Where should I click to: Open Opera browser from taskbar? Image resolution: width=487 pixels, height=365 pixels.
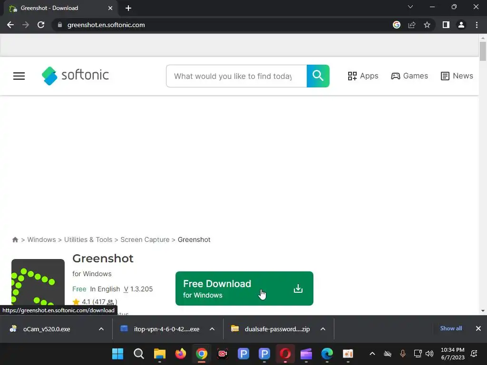tap(285, 354)
